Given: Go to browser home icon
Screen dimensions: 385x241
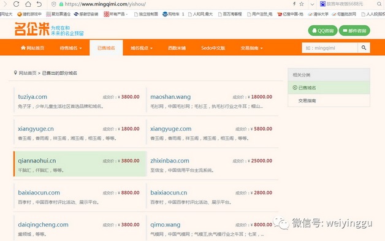Looking at the screenshot, I should (28, 4).
